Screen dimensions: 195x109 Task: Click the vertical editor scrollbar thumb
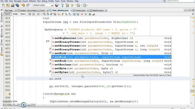[191, 91]
